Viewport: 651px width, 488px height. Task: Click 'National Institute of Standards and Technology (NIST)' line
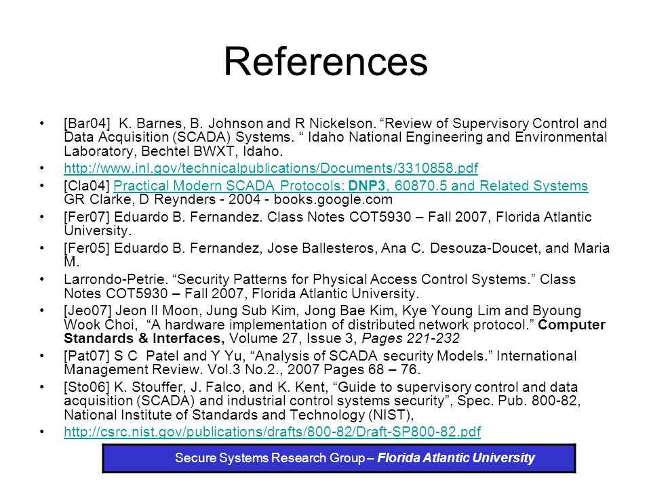pos(239,415)
